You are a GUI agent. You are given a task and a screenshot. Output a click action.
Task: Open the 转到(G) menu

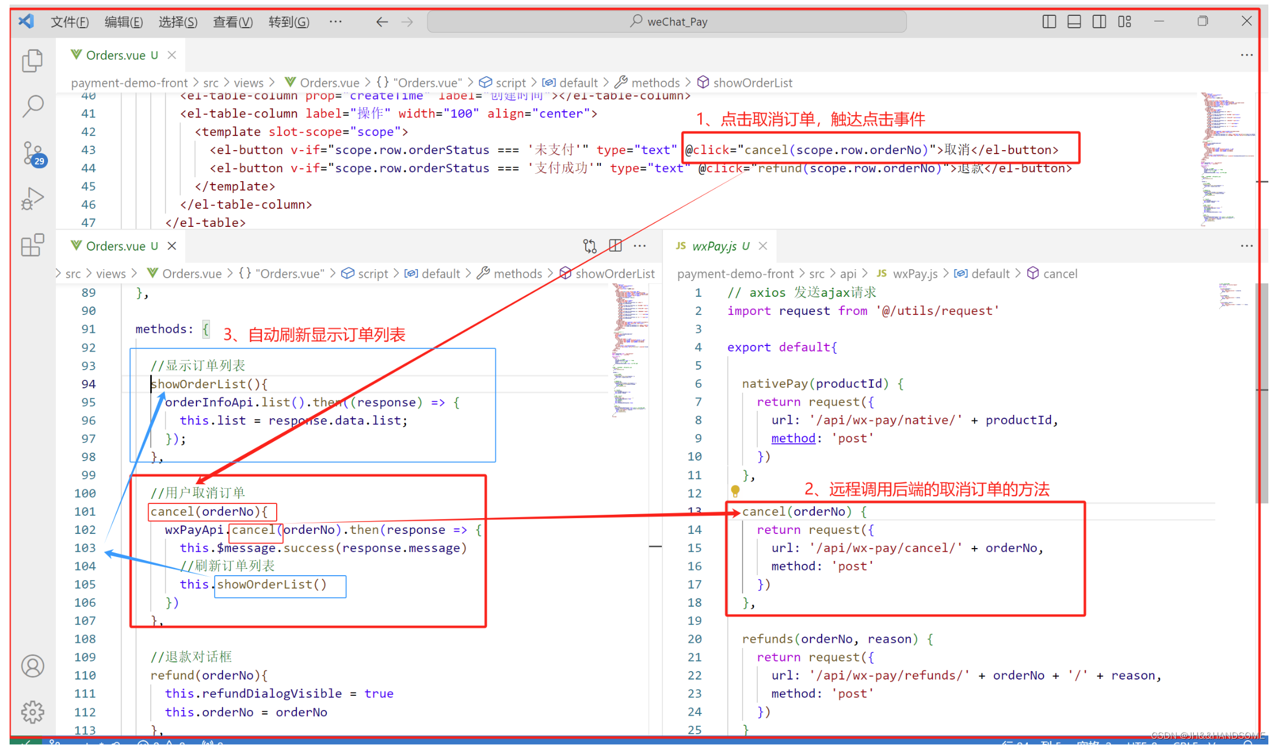[x=289, y=21]
